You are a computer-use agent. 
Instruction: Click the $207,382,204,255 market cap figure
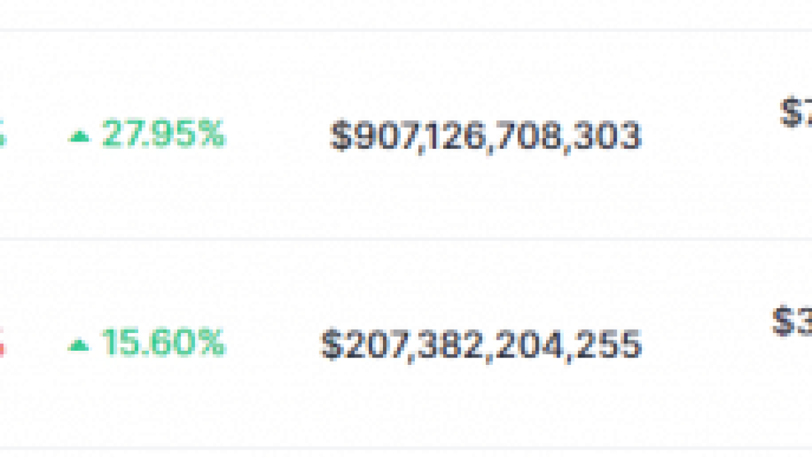coord(480,345)
